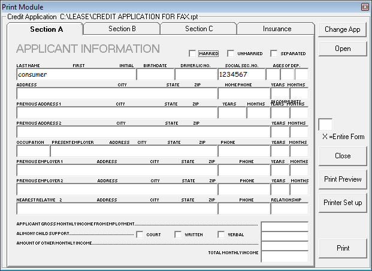Image resolution: width=372 pixels, height=271 pixels.
Task: Click the Close button on right panel
Action: pyautogui.click(x=343, y=156)
